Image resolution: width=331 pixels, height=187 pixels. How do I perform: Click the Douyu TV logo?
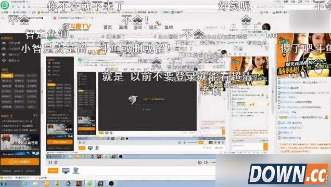[77, 26]
